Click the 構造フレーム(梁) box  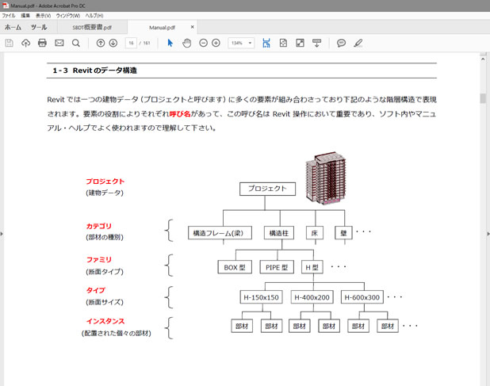coord(220,233)
